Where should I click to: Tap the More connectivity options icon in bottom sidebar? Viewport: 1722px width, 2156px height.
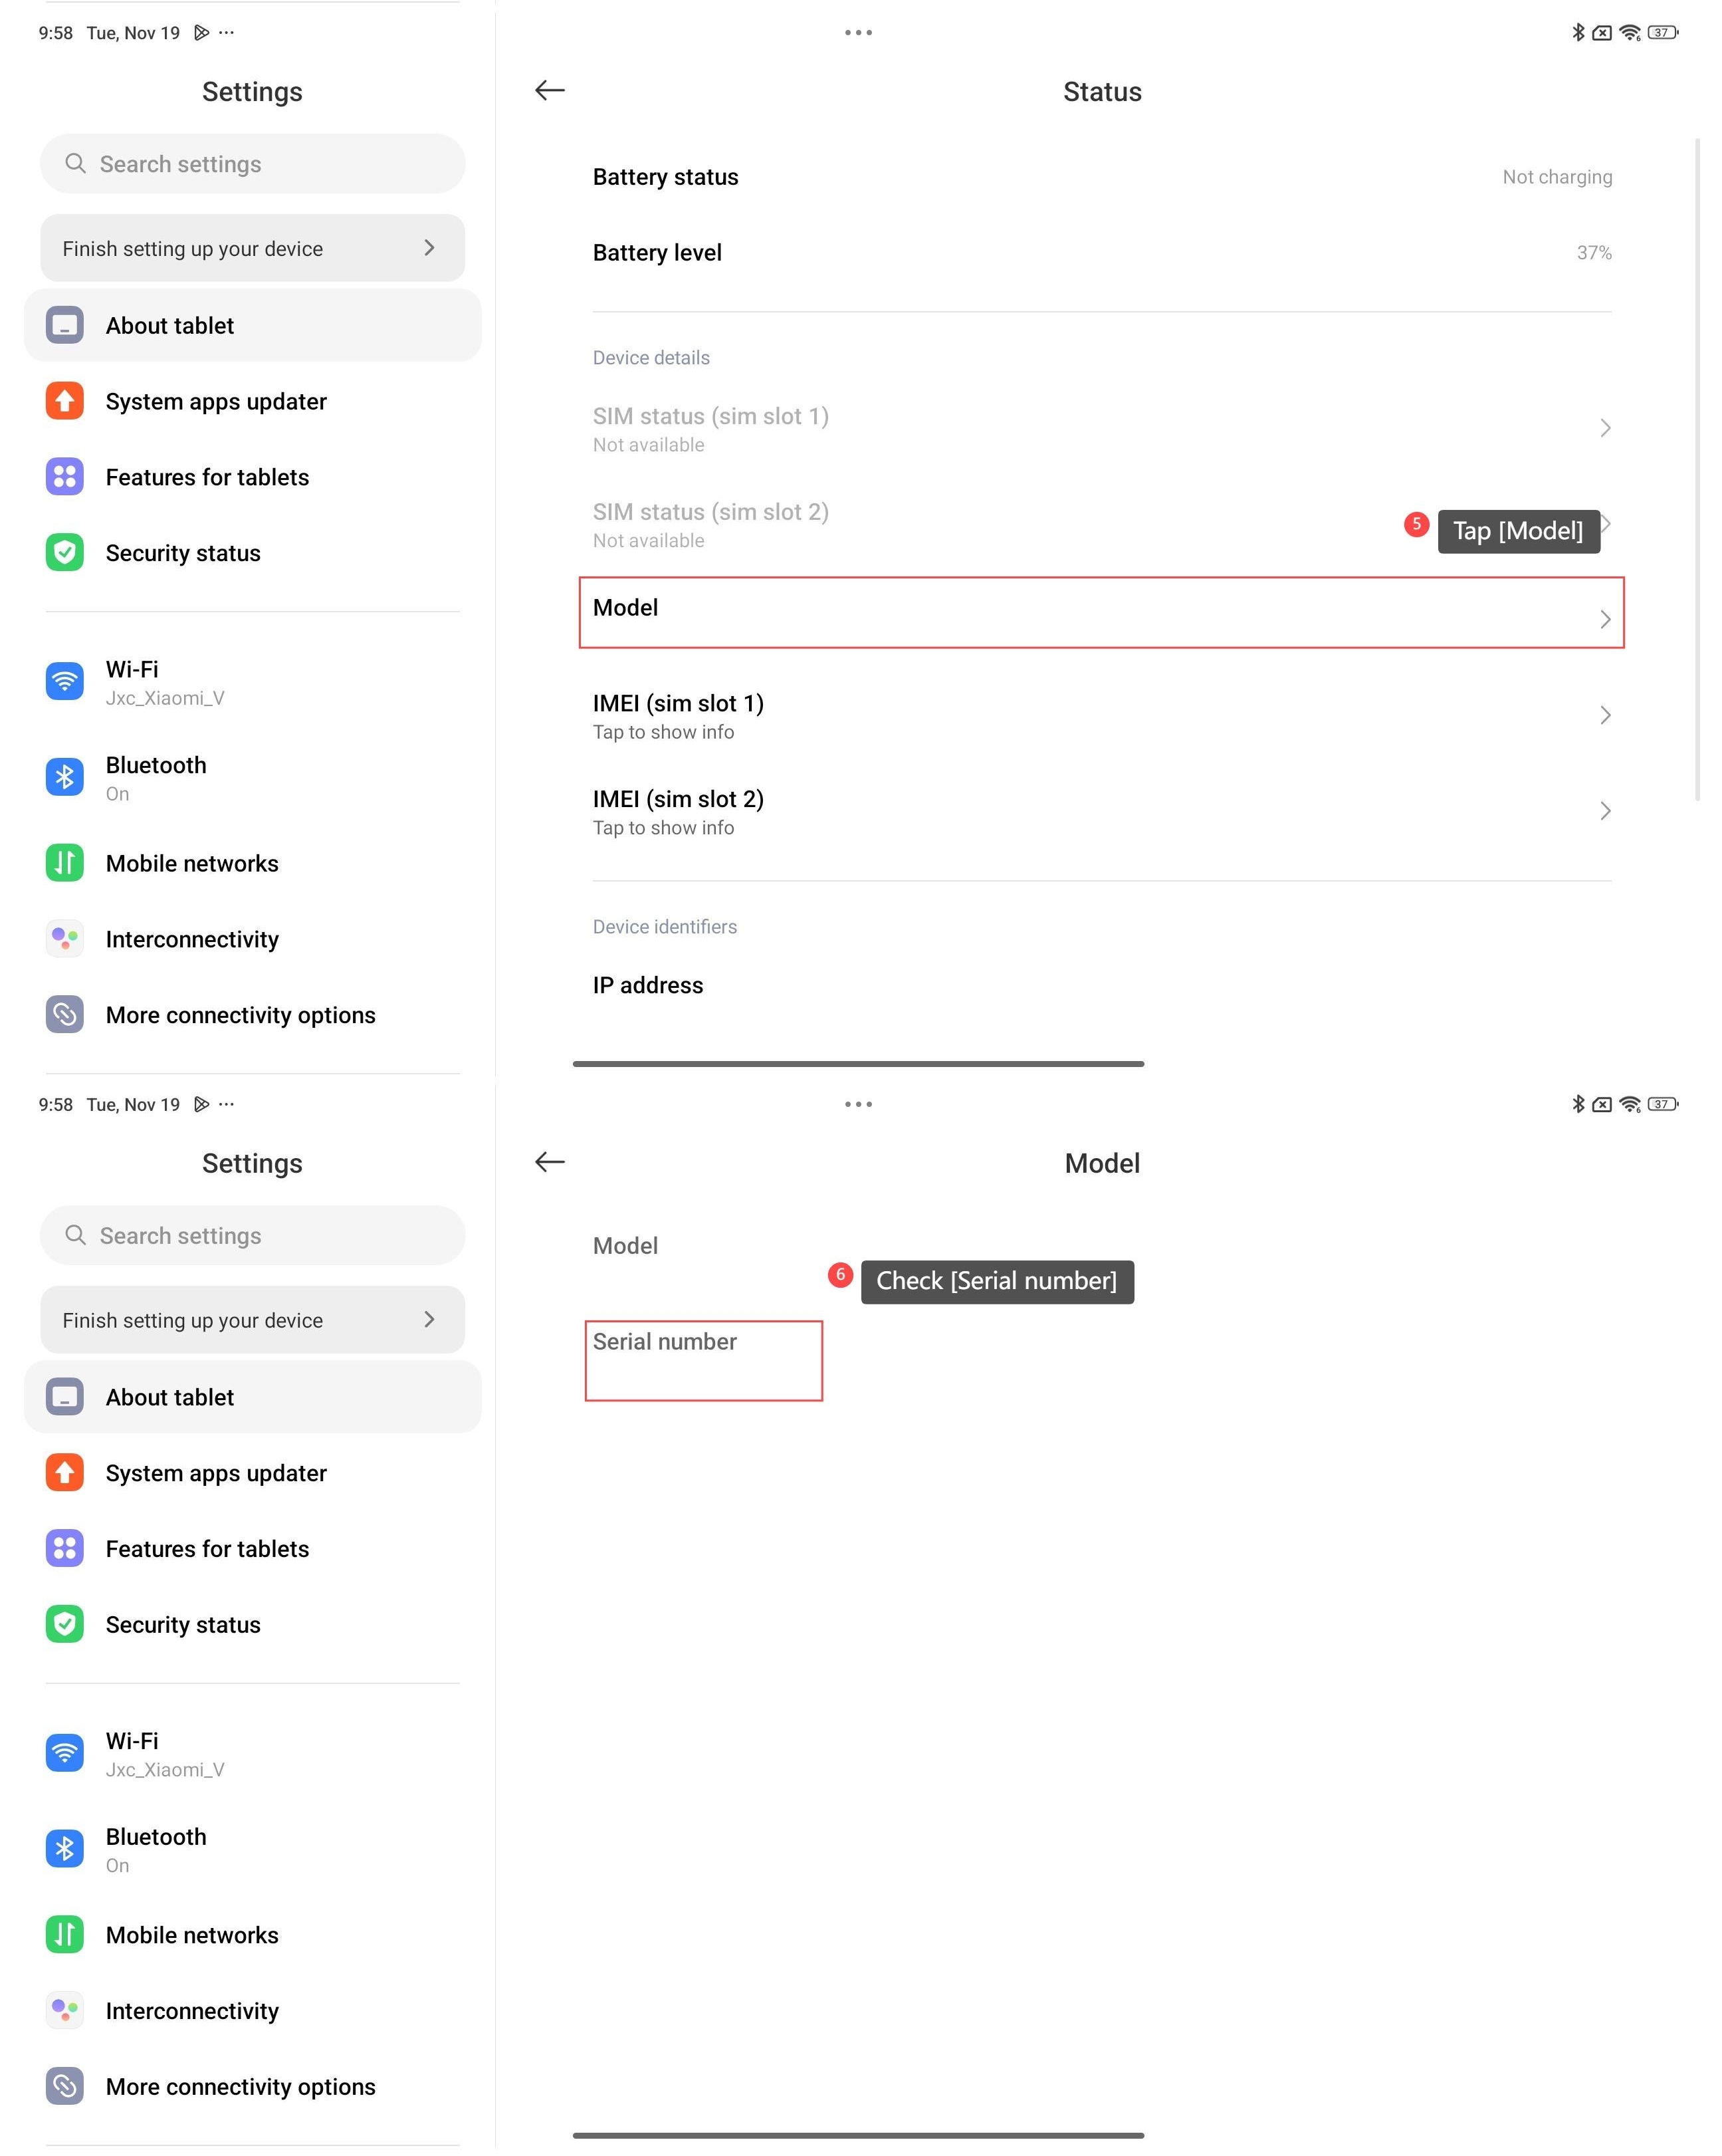coord(65,2086)
